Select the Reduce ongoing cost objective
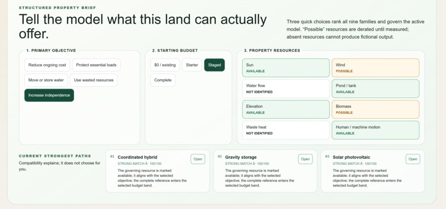Viewport: 446px width, 209px height. (47, 65)
